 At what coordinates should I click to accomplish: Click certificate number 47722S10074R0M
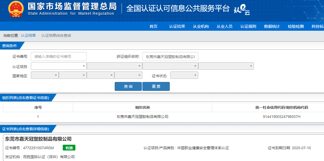click(38, 148)
